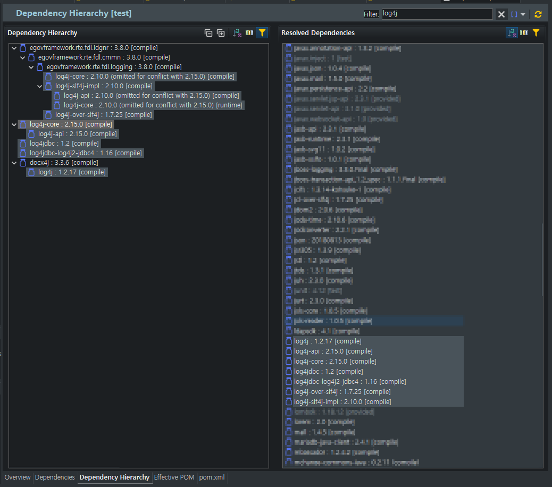Click jar icon beside log4jdbc : 1.2 in hierarchy
Screen dimensions: 552x487
click(23, 144)
